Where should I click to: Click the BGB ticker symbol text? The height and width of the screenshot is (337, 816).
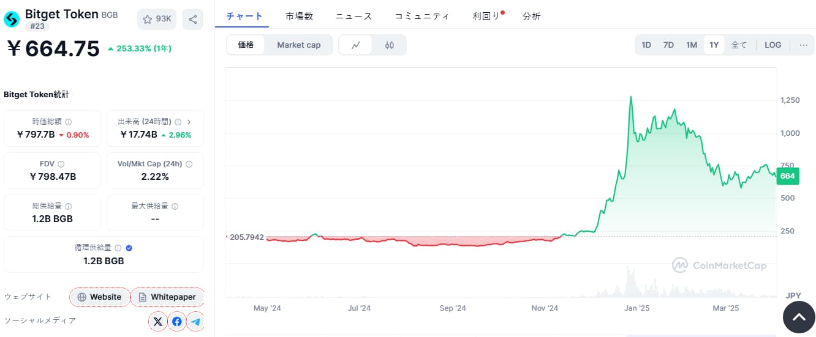pyautogui.click(x=110, y=15)
